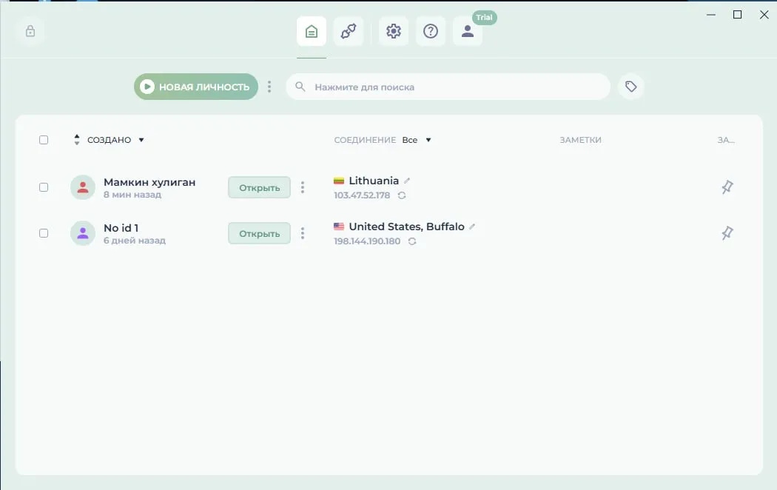The width and height of the screenshot is (777, 490).
Task: Expand the Создано sort dropdown
Action: 141,140
